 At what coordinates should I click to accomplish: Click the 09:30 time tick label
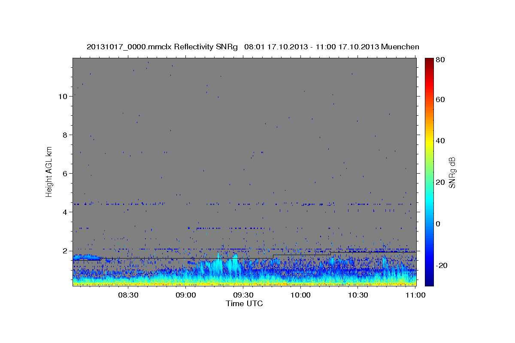tap(243, 295)
